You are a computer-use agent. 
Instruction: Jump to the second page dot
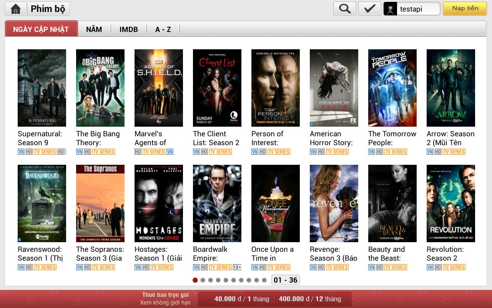[203, 280]
